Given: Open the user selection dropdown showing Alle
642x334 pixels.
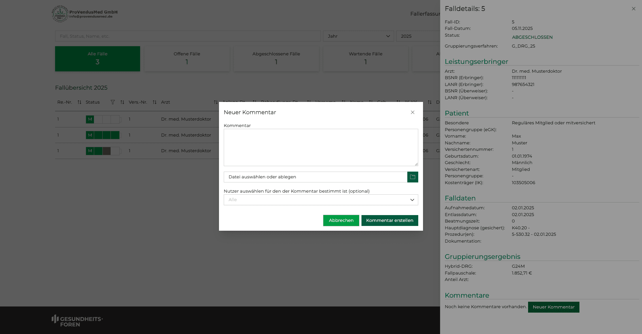Looking at the screenshot, I should pyautogui.click(x=321, y=200).
